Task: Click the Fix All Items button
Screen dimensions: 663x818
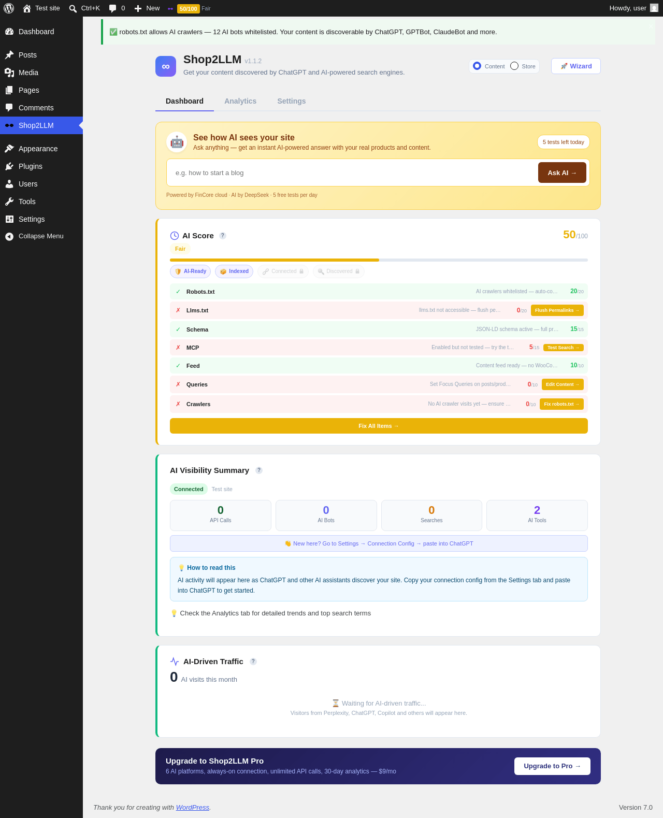Action: (x=379, y=426)
